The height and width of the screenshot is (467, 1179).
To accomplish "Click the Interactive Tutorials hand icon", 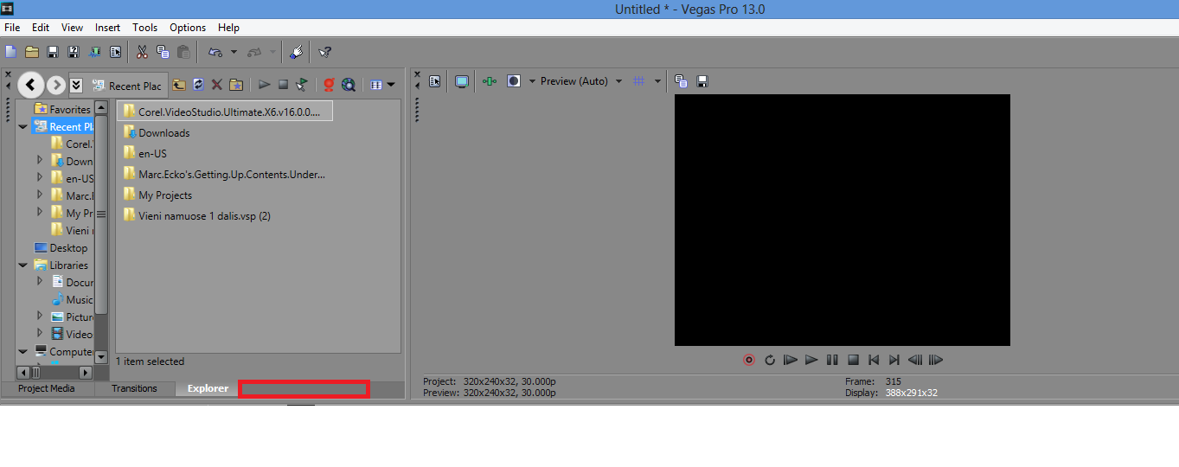I will [296, 52].
